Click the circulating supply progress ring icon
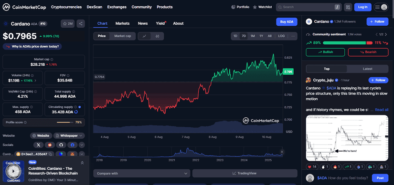Screen dimensions: 394x185 76,112
